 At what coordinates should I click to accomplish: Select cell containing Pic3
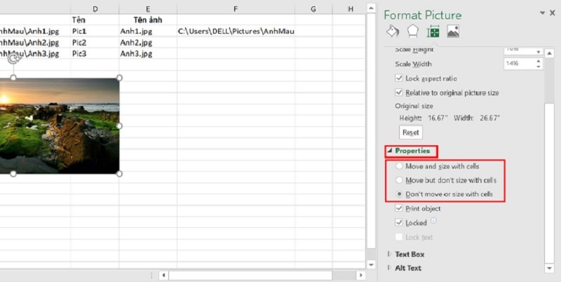click(x=95, y=53)
